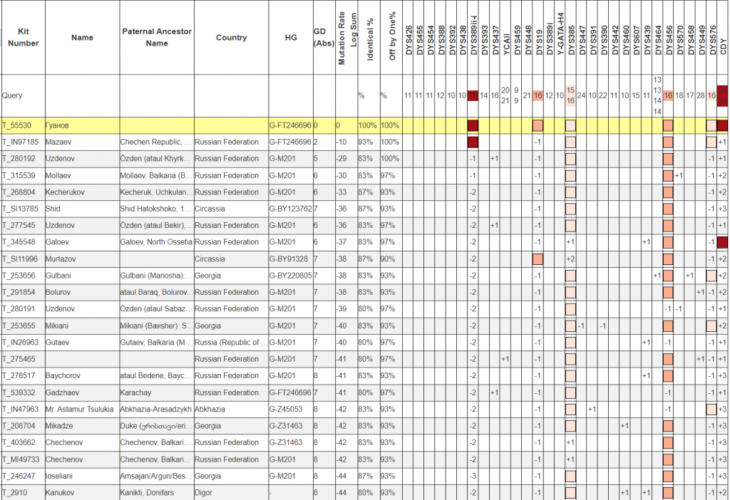Click the Country column header
Screen dimensions: 730x500
point(231,38)
